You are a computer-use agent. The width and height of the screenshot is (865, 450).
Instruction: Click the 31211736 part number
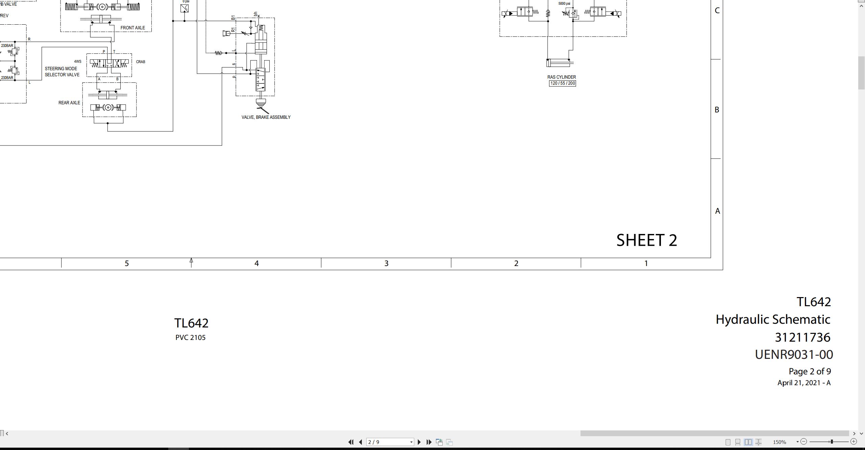tap(802, 337)
